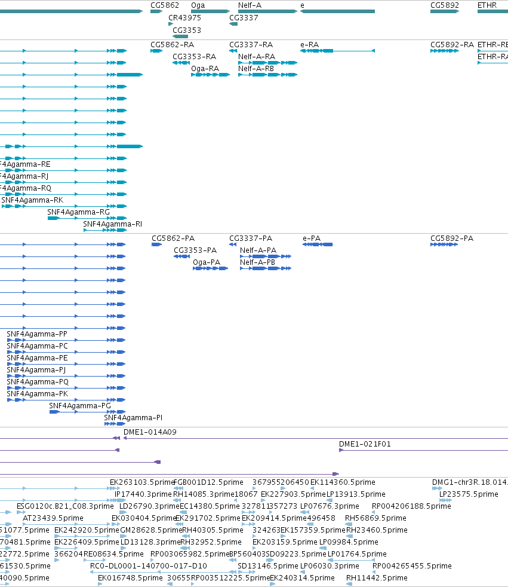The image size is (508, 587).
Task: Select the CG5892-RA transcript label
Action: [x=452, y=45]
